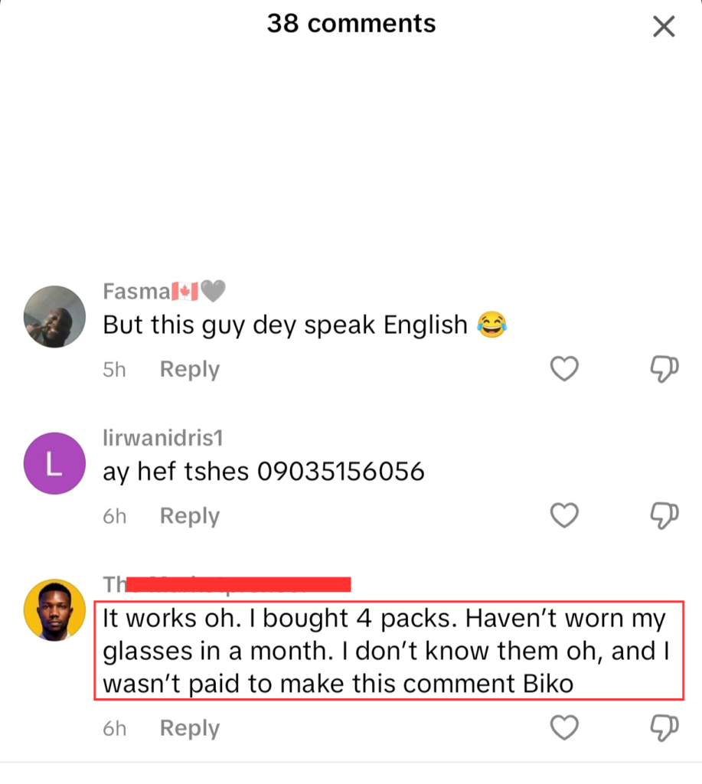702x784 pixels.
Task: Tap the '38 comments' header title
Action: coord(351,24)
